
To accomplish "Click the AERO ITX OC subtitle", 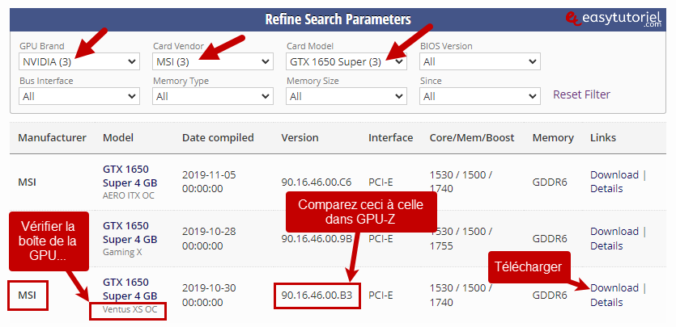I will click(x=129, y=195).
